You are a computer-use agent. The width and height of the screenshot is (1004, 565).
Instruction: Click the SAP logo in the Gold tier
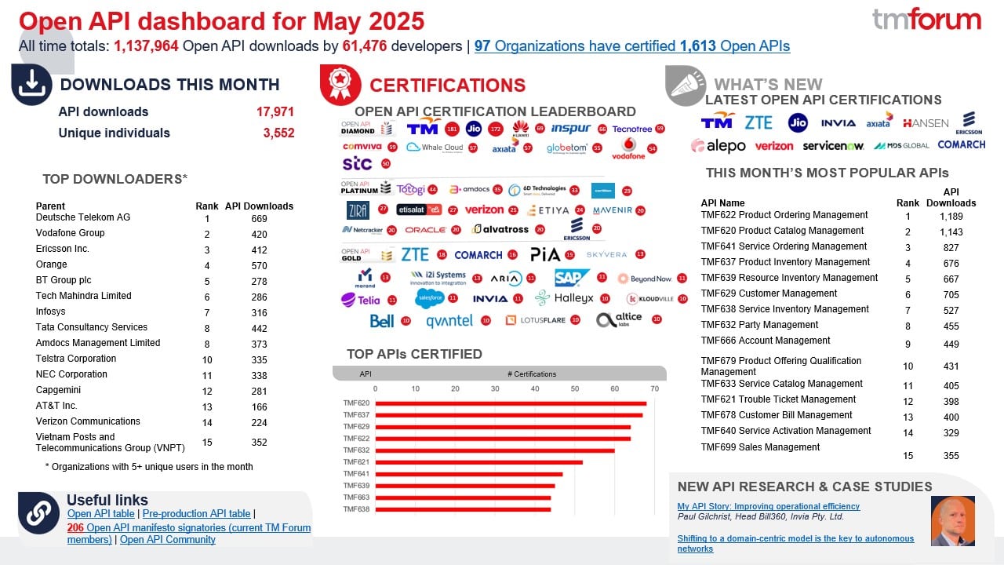pos(573,277)
